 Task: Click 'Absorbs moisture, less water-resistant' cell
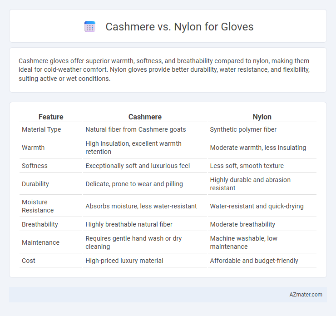pyautogui.click(x=141, y=206)
